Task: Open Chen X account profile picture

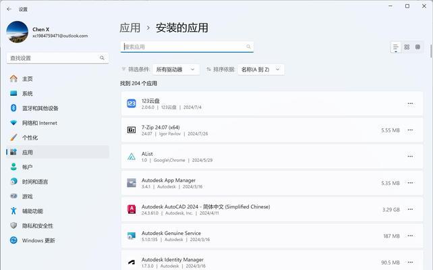Action: 17,32
